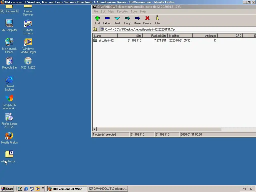This screenshot has width=256, height=192.
Task: Open the Start menu
Action: tap(7, 189)
